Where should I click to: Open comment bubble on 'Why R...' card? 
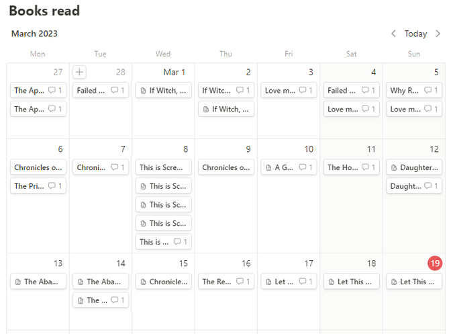[x=428, y=91]
